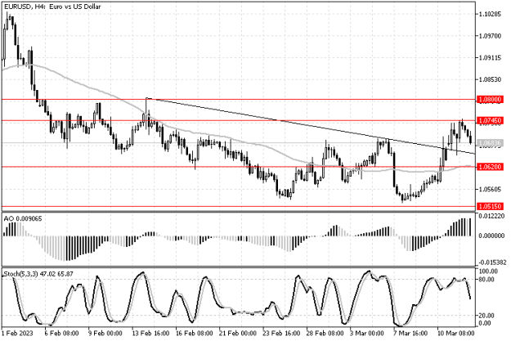The width and height of the screenshot is (511, 341).
Task: Select the red 1.08000 level label
Action: [x=490, y=100]
